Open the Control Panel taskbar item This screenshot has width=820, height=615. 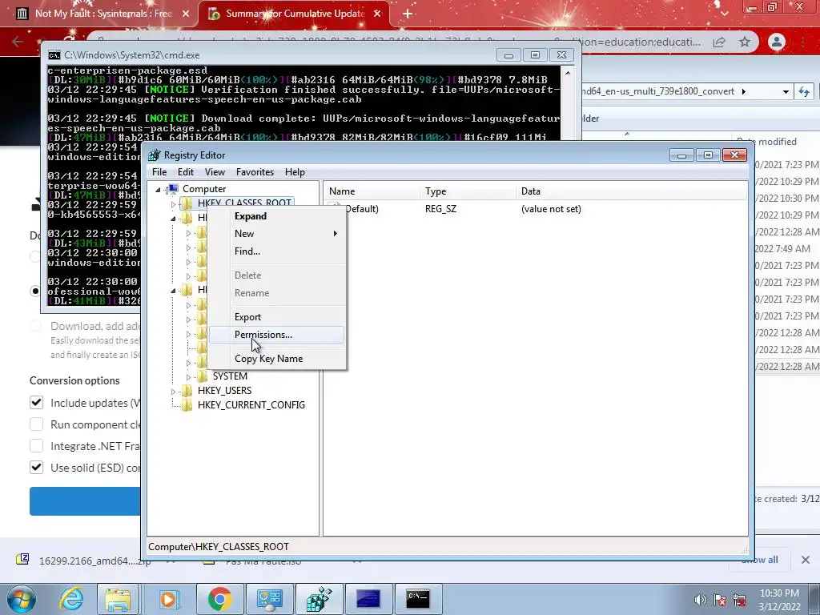tap(269, 599)
